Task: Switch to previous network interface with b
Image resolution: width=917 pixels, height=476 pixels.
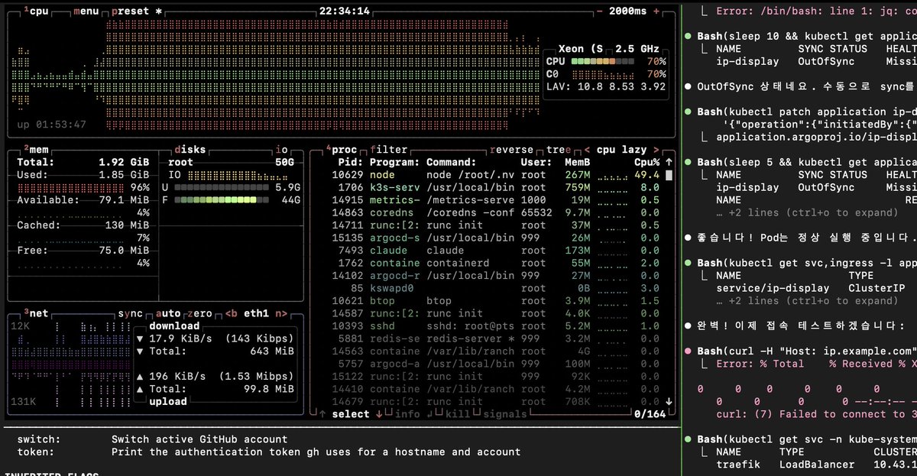Action: (x=231, y=313)
